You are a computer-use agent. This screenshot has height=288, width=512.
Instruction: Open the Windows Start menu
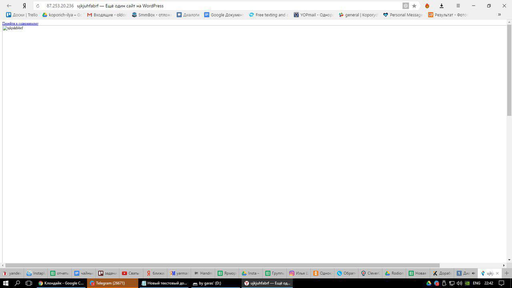6,283
